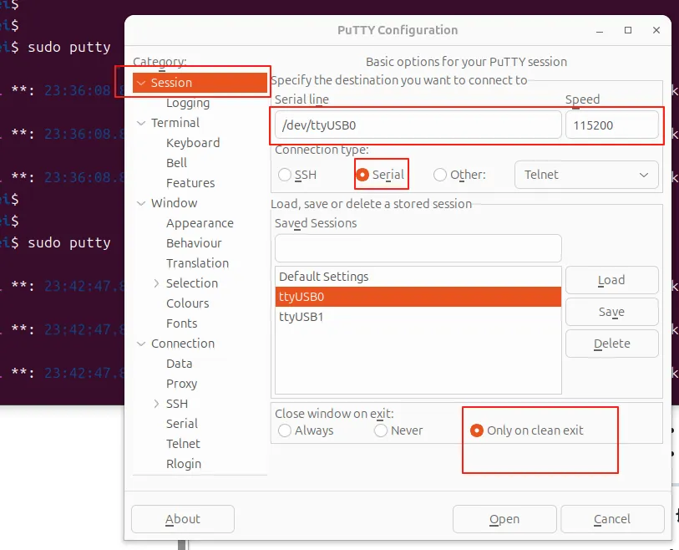Open the Rlogin category

184,464
